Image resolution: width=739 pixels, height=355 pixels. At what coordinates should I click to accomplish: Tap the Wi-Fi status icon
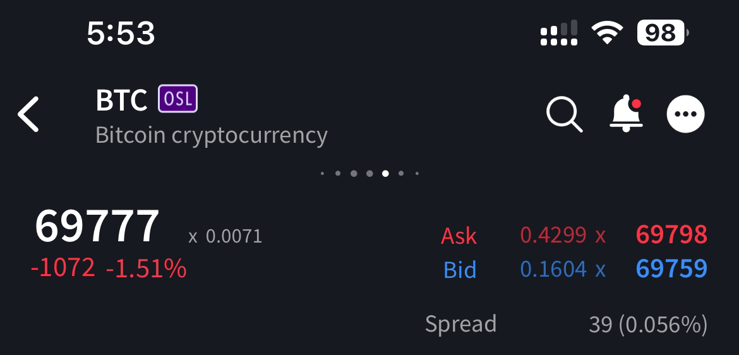pos(607,33)
